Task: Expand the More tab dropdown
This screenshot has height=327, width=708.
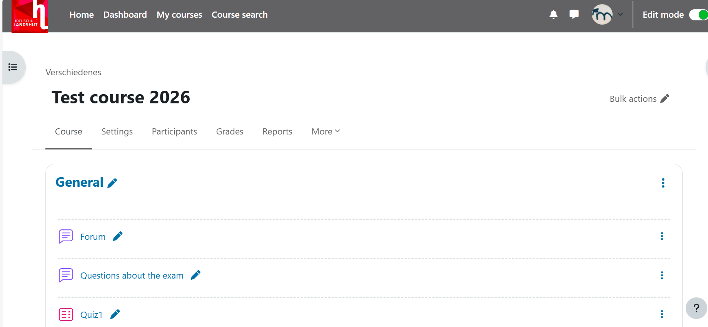Action: tap(326, 131)
